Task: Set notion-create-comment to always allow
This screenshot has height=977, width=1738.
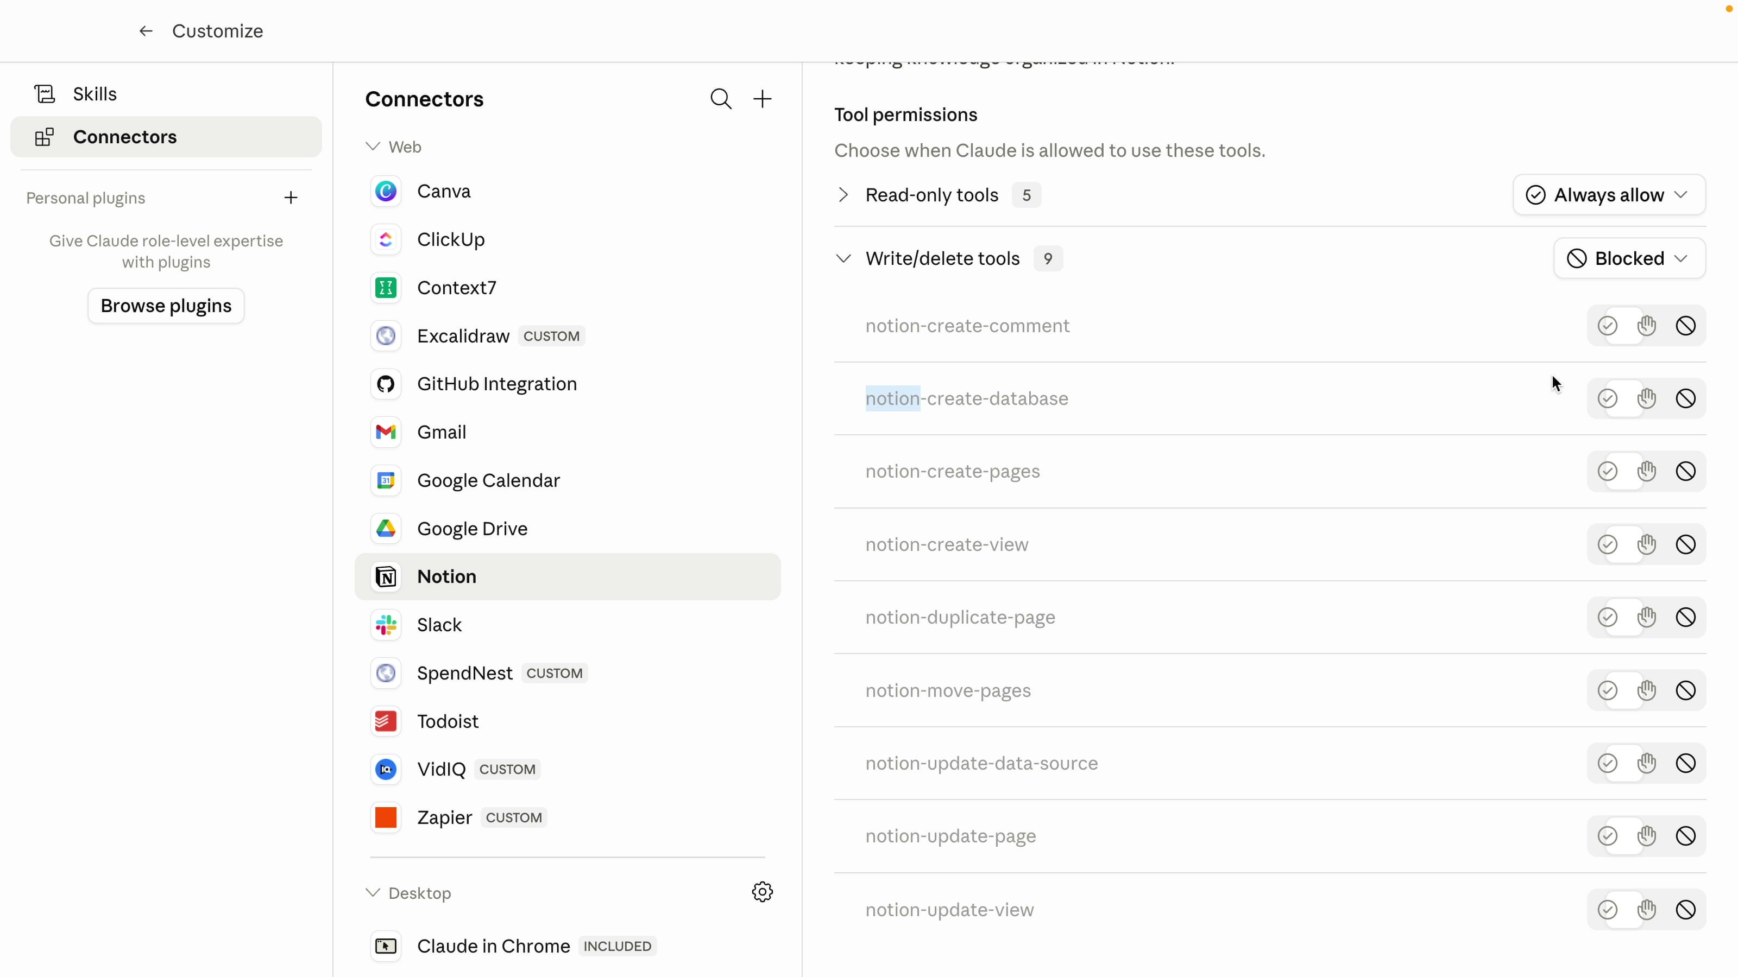Action: click(x=1608, y=326)
